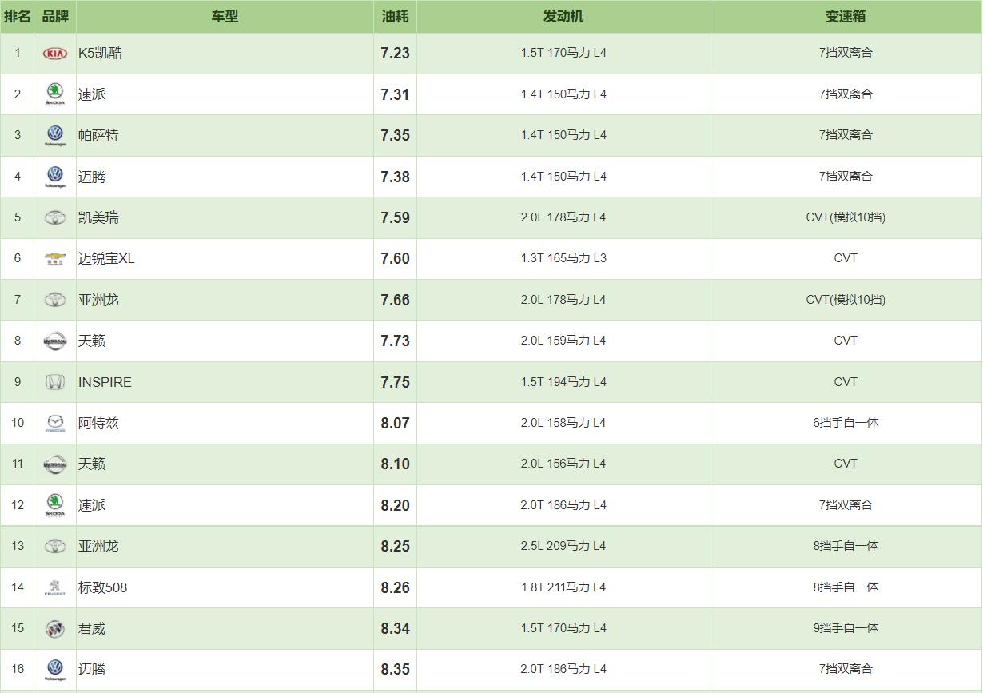
Task: Click the Volkswagen logo in row 4
Action: [55, 177]
